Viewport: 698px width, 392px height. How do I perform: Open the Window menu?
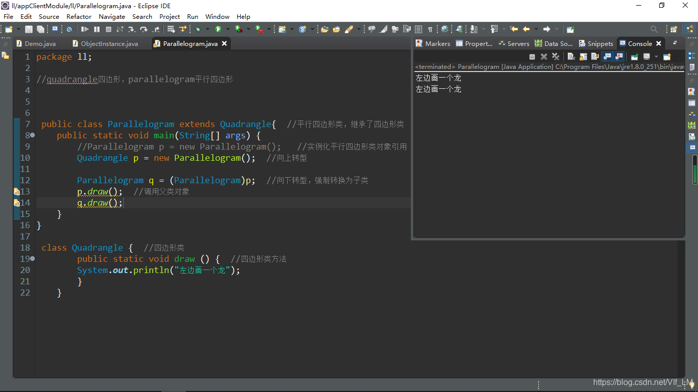pyautogui.click(x=218, y=16)
